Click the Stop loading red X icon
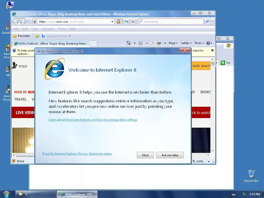Viewport: 264px width, 198px height. point(133,21)
